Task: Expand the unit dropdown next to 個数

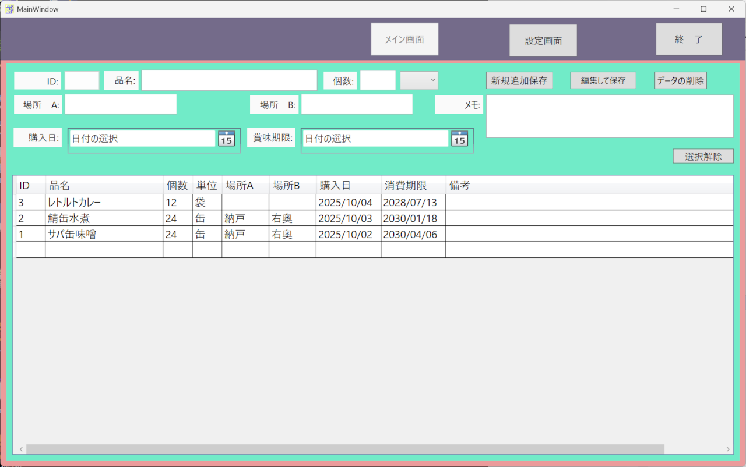Action: tap(419, 80)
